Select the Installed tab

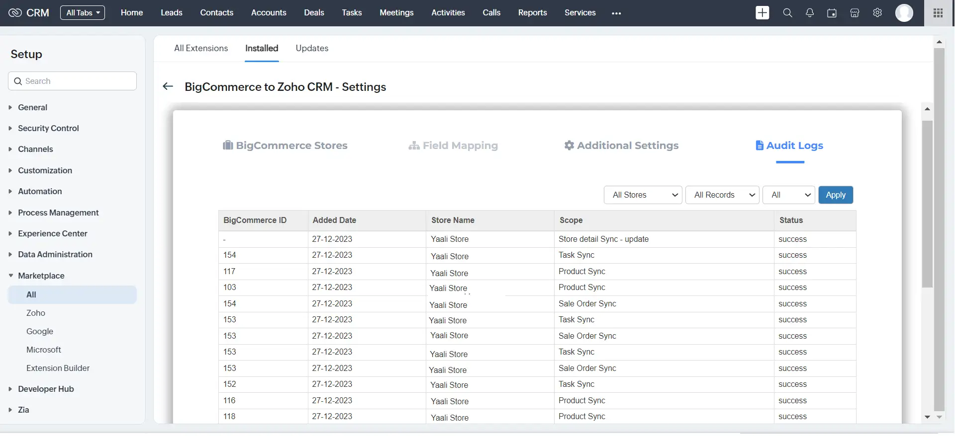[262, 48]
